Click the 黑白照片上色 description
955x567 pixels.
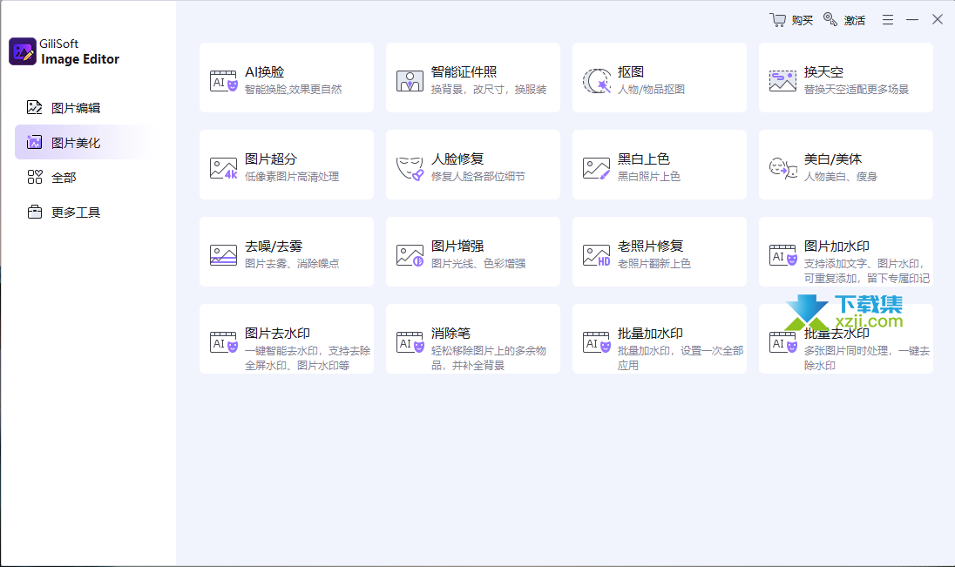click(648, 177)
